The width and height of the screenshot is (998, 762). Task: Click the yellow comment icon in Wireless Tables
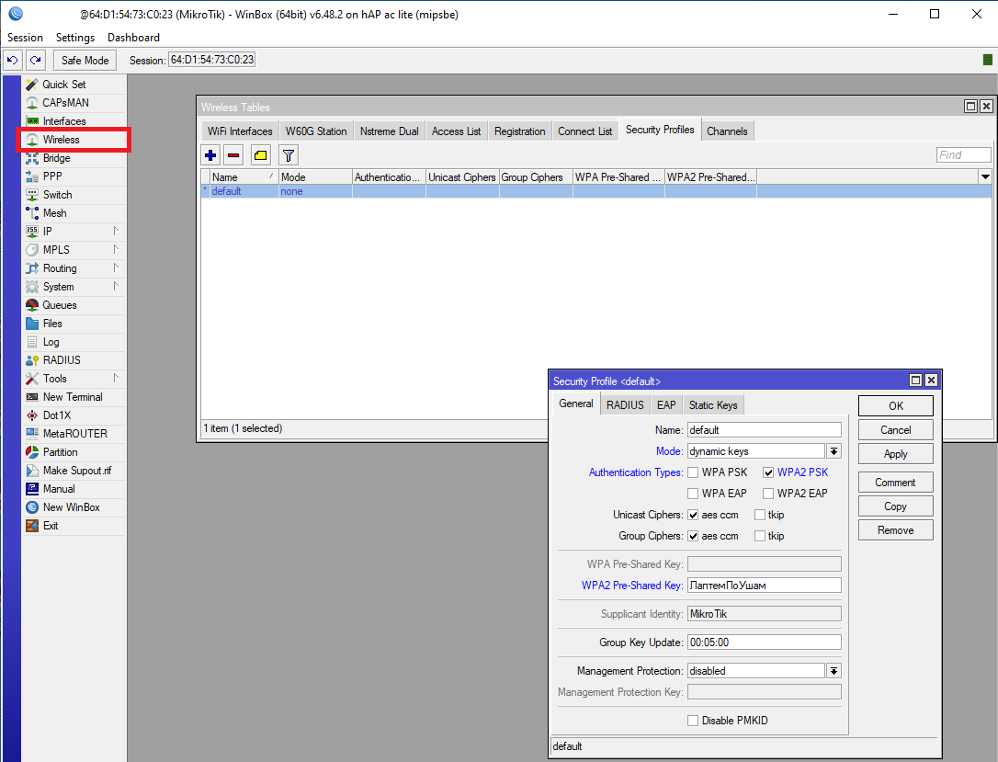[260, 155]
